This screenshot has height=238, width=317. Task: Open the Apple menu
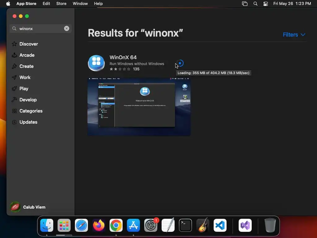[8, 3]
